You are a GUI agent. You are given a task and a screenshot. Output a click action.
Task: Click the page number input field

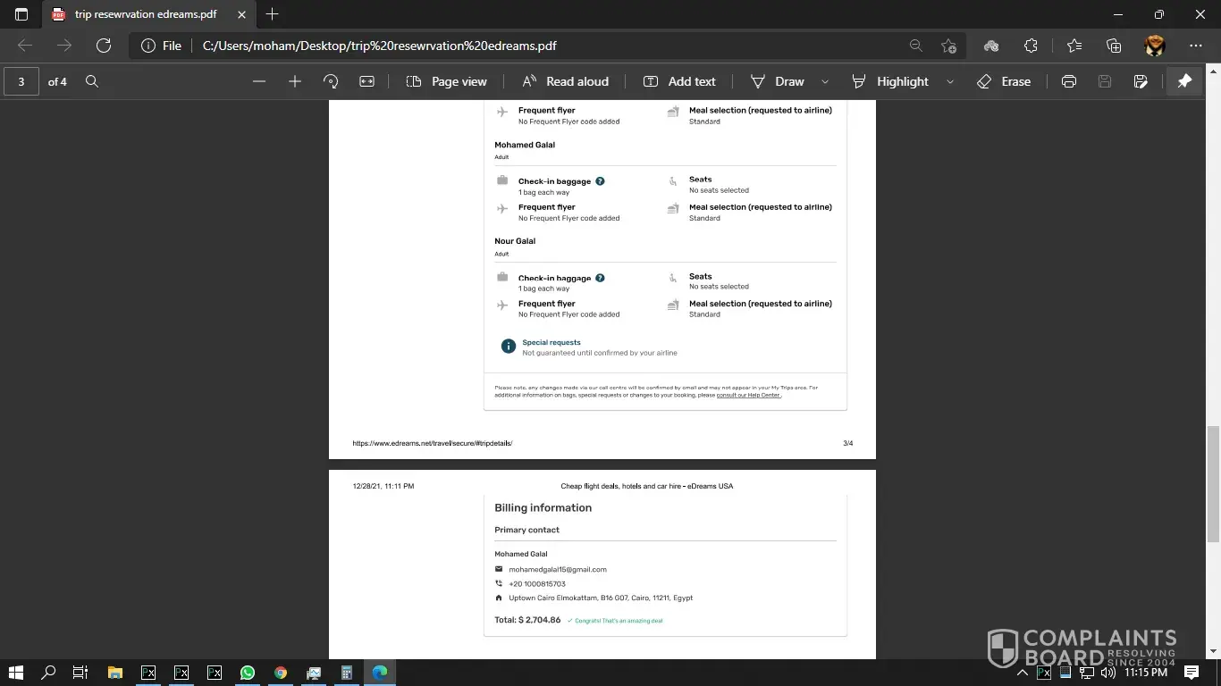click(21, 81)
